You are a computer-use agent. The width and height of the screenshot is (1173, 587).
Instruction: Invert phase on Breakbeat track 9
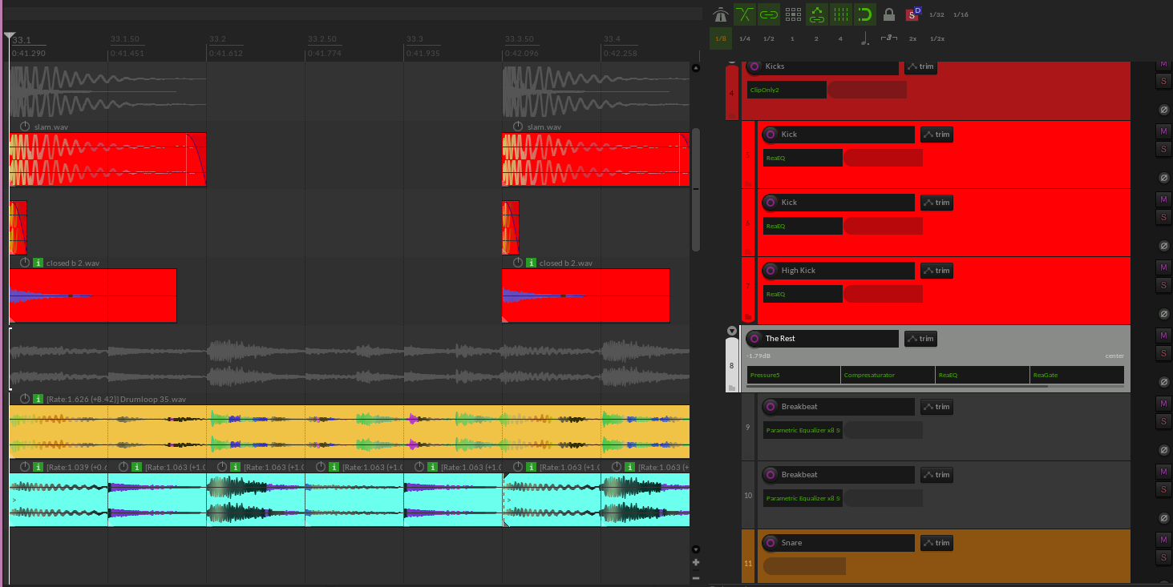1164,450
